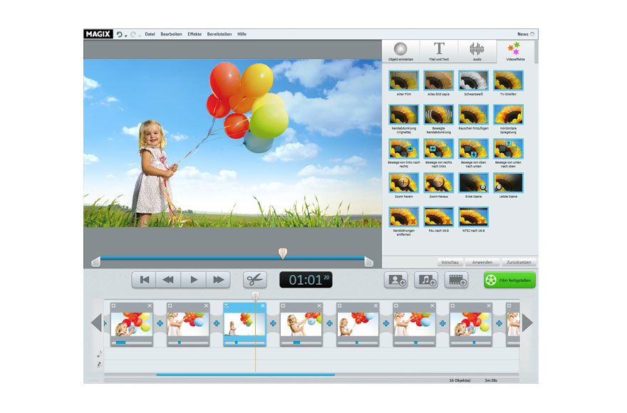This screenshot has height=413, width=627.
Task: Remove the first storyboard clip with its X
Action: (150, 306)
